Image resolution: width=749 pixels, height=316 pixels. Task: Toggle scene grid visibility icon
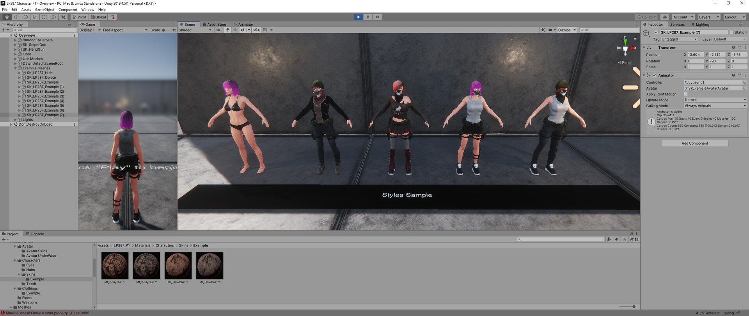[x=265, y=30]
